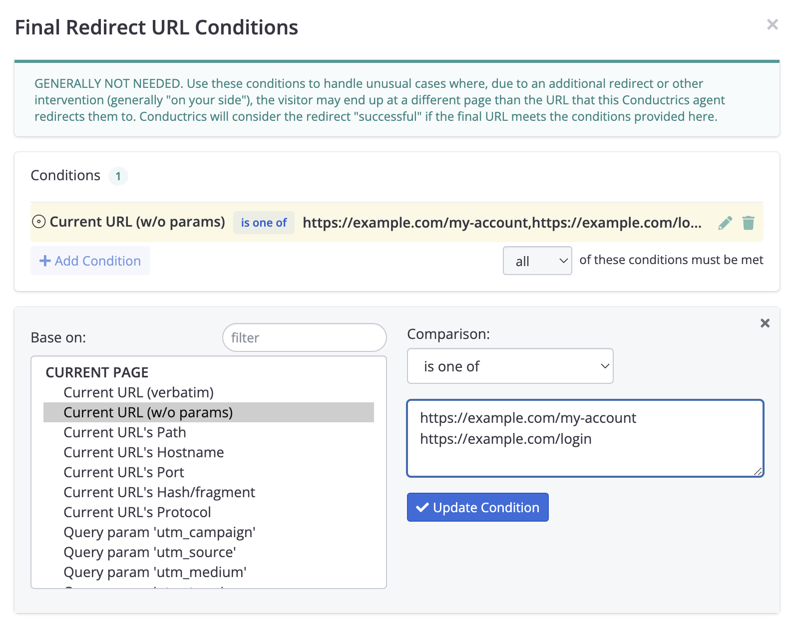The height and width of the screenshot is (621, 790).
Task: Click the 'is one of' badge in condition row
Action: (264, 223)
